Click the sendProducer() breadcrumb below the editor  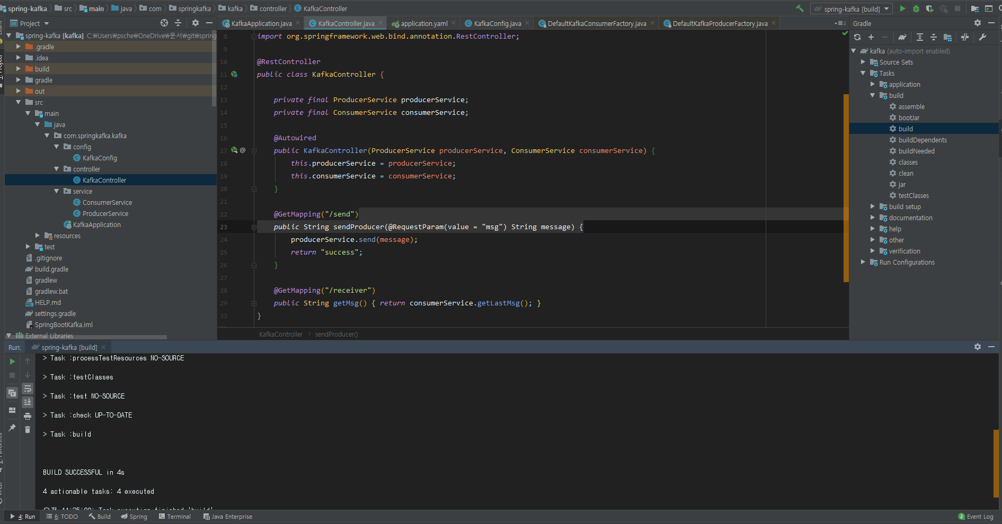tap(336, 334)
